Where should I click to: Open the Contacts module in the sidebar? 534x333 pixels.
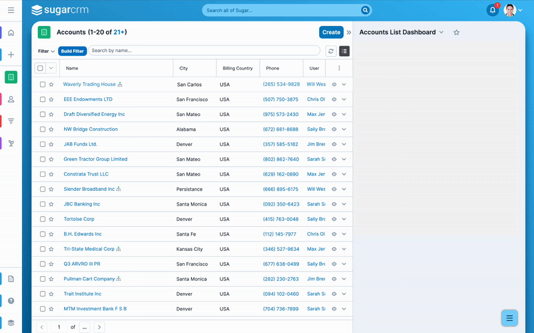(11, 99)
